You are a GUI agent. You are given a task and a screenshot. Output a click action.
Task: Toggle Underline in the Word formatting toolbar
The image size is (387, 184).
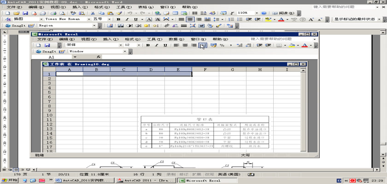[x=135, y=19]
